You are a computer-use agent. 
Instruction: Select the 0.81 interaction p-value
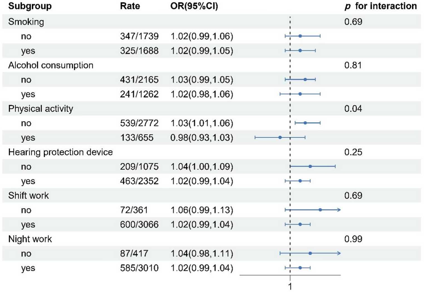[353, 65]
